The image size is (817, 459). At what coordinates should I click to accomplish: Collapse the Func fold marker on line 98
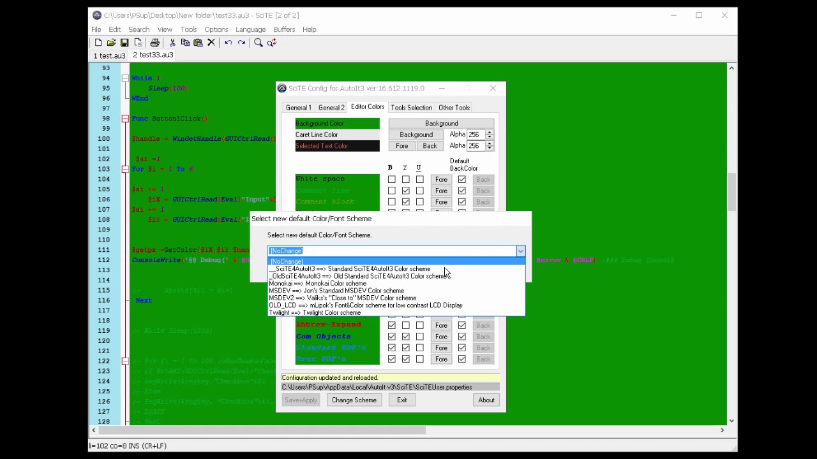(x=125, y=119)
